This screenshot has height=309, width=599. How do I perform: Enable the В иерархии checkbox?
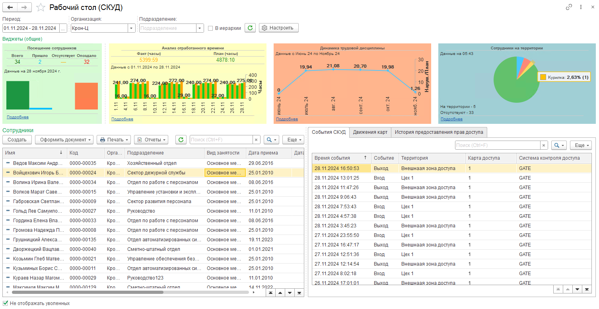tap(210, 28)
